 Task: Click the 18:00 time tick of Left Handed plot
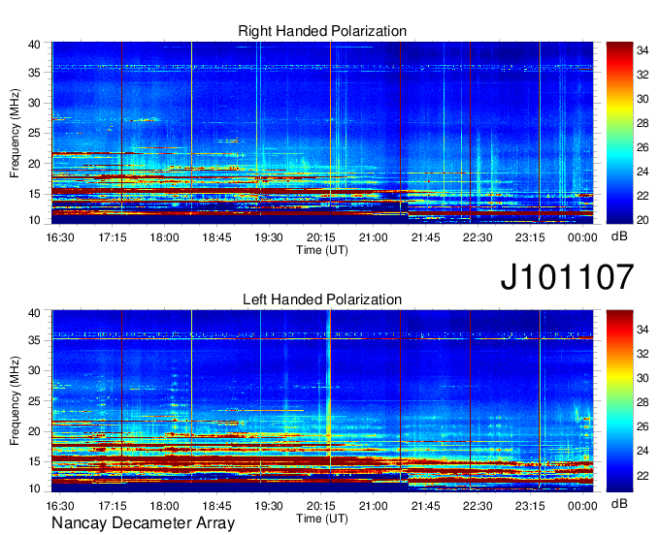[x=165, y=506]
